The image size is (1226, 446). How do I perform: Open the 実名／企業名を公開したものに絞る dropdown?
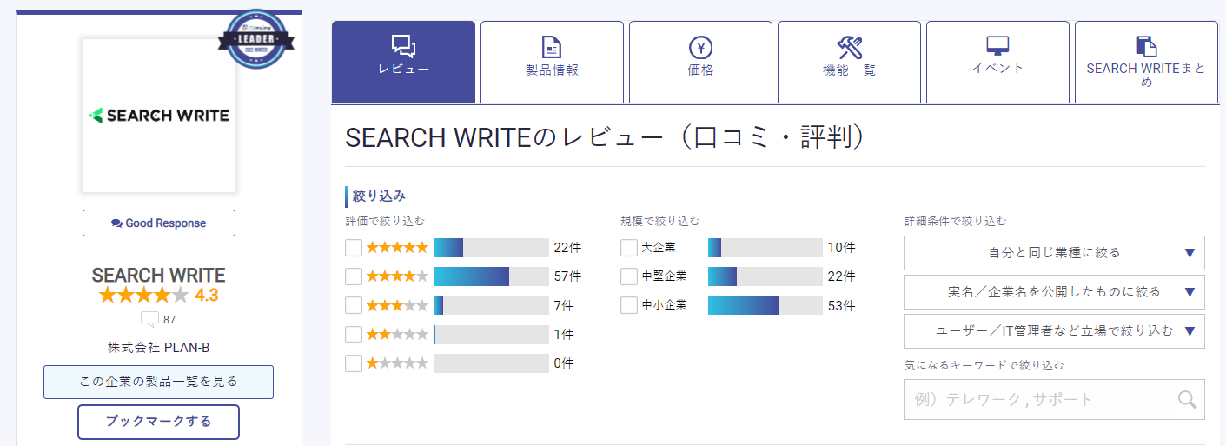1054,291
